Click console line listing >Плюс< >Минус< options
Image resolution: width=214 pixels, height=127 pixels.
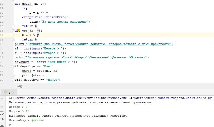68,116
